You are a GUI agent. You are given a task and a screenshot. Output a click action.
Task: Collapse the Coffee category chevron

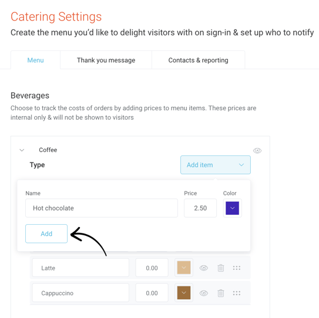pyautogui.click(x=22, y=150)
